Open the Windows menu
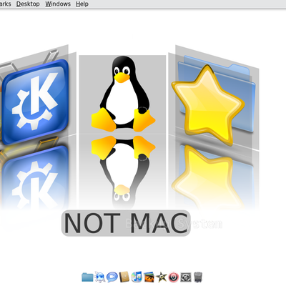The image size is (286, 286). click(58, 4)
